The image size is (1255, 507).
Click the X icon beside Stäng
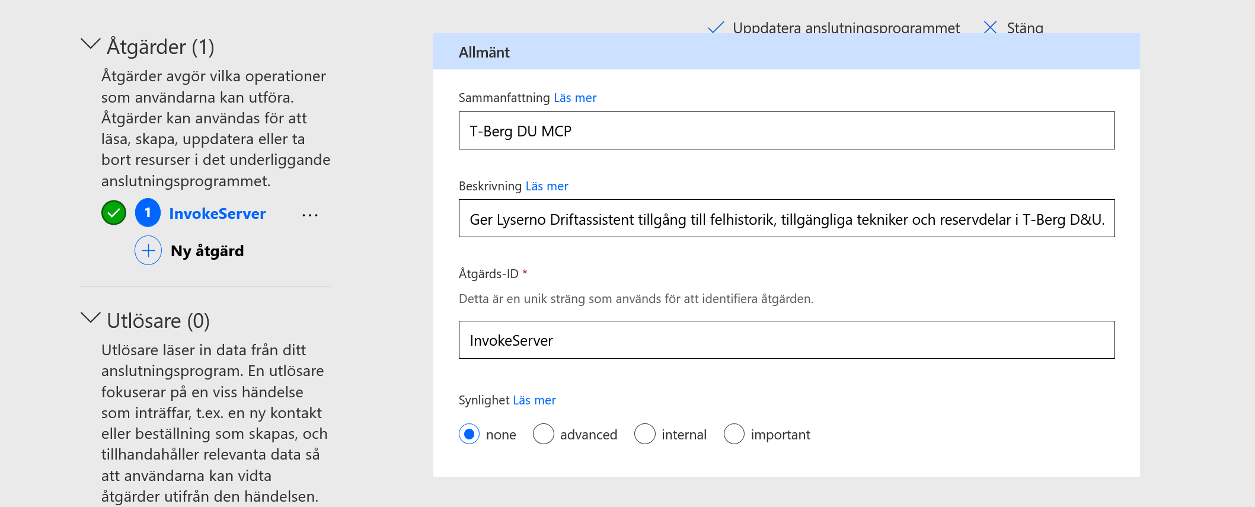tap(990, 27)
